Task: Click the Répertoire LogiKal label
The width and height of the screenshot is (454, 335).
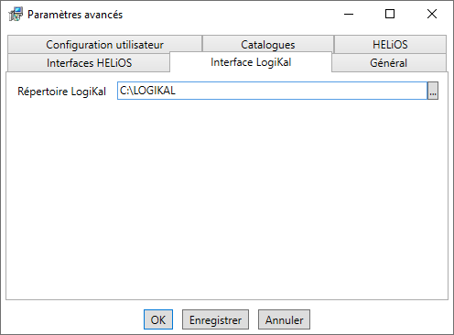Action: (x=61, y=92)
